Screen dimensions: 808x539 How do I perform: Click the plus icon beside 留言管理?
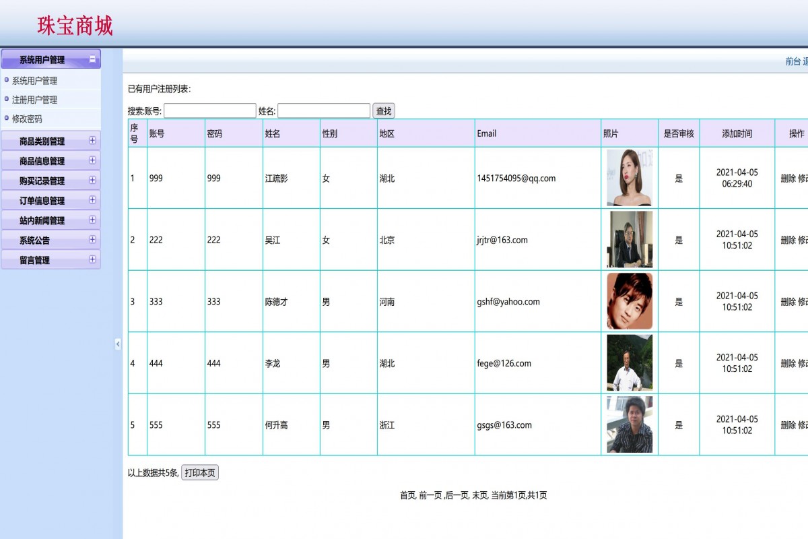coord(92,259)
